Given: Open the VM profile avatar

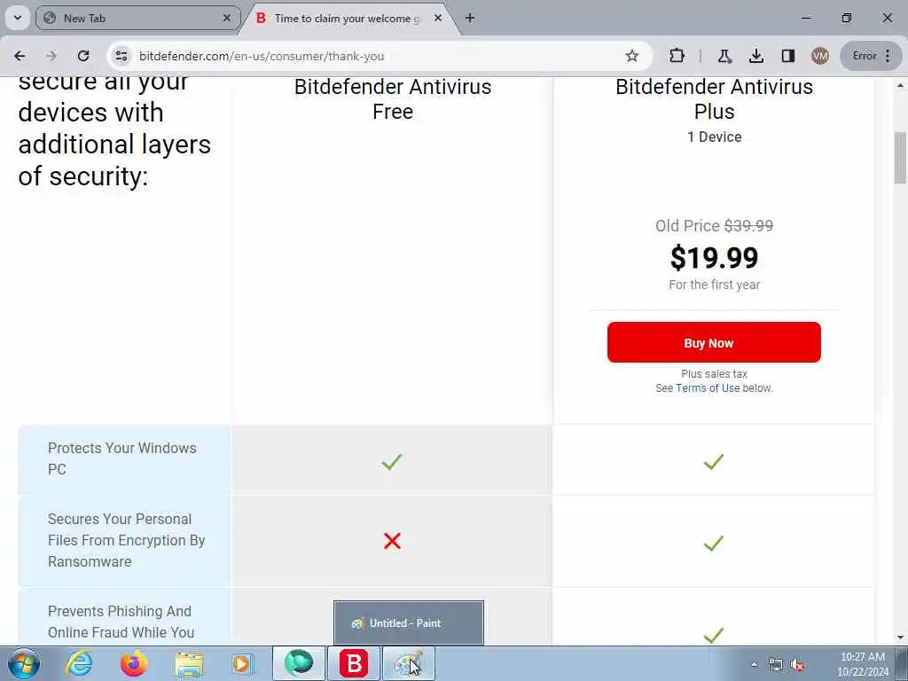Looking at the screenshot, I should [x=819, y=56].
